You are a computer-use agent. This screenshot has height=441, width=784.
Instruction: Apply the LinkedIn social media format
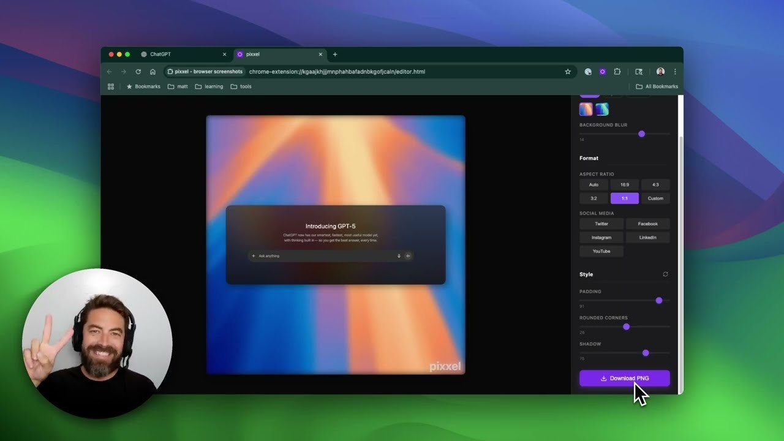coord(648,238)
